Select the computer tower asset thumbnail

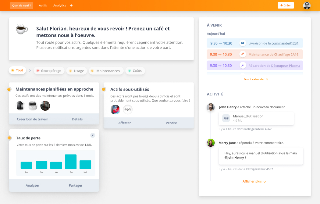pos(20,106)
